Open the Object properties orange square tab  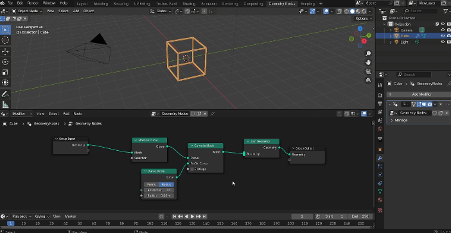pyautogui.click(x=380, y=150)
